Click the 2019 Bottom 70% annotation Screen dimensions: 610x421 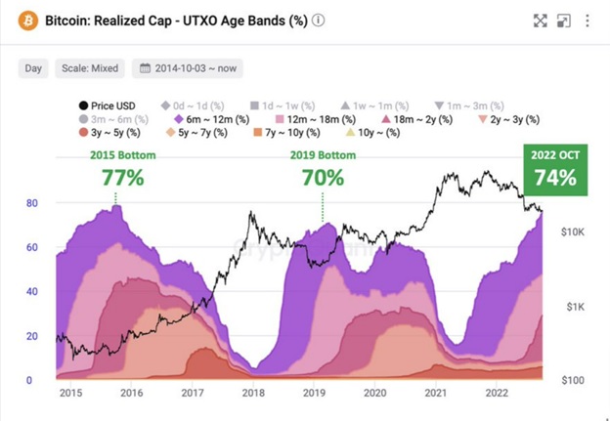point(323,169)
